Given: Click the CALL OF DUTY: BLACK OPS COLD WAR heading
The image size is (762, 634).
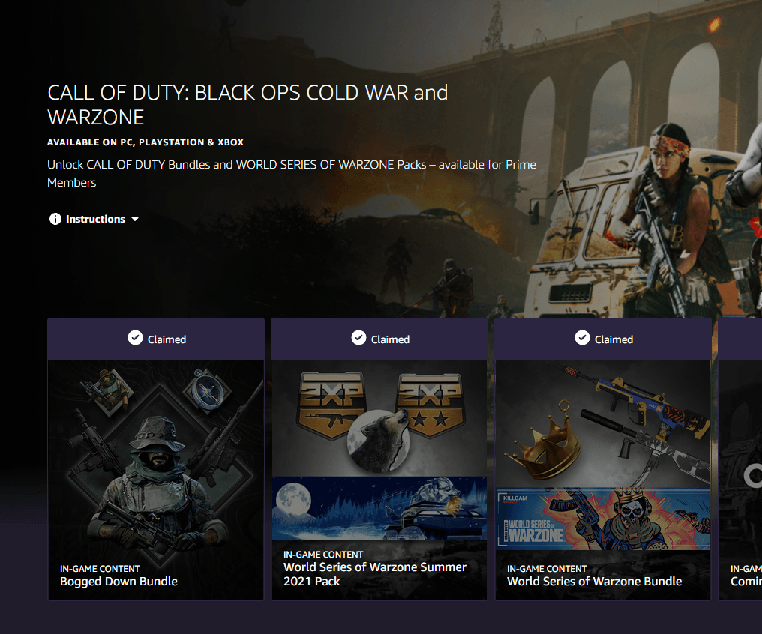Looking at the screenshot, I should pos(247,105).
